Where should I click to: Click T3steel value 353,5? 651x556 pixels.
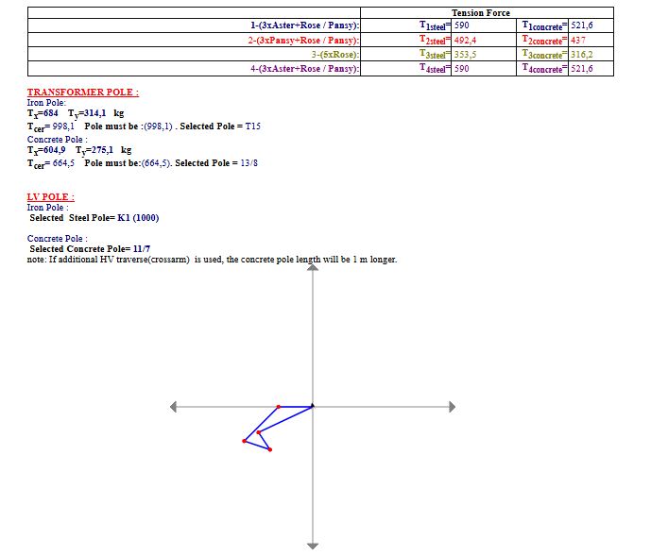click(465, 55)
